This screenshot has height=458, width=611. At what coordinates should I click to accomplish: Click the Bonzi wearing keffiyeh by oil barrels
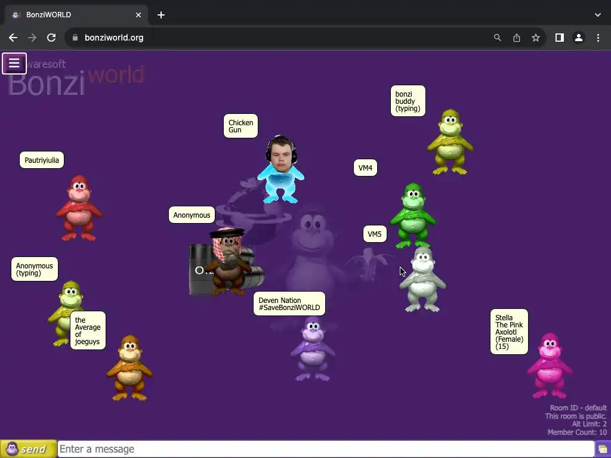pos(229,261)
